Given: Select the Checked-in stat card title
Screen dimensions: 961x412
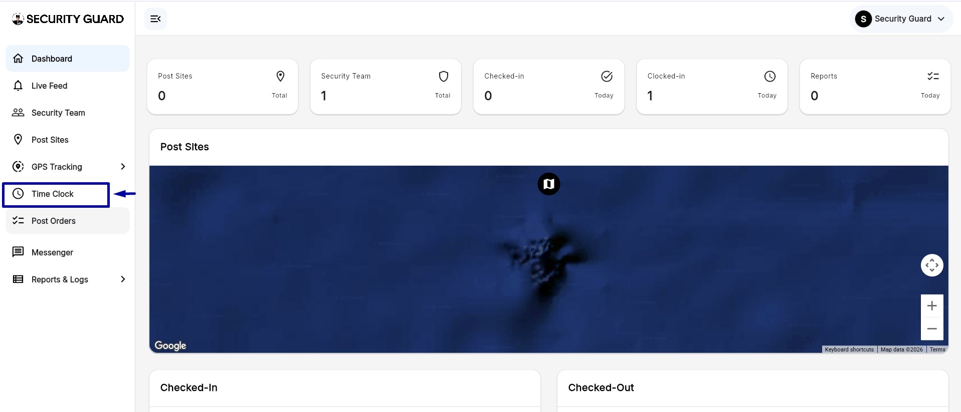Looking at the screenshot, I should pos(504,76).
